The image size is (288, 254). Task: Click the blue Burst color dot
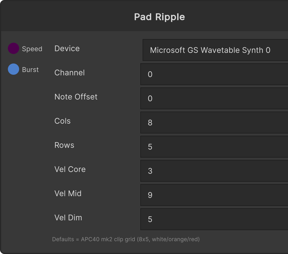click(13, 69)
